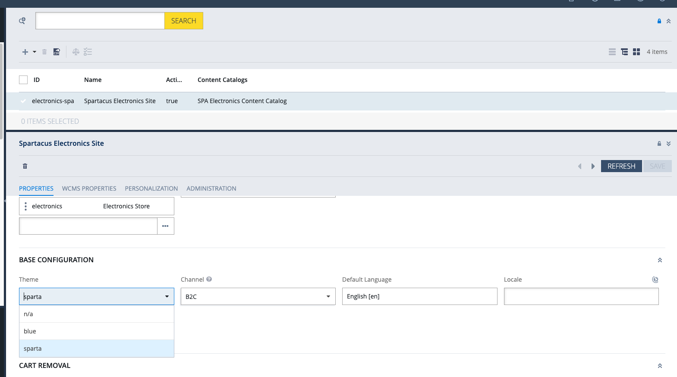The width and height of the screenshot is (677, 377).
Task: Collapse the CART REMOVAL section
Action: tap(660, 366)
